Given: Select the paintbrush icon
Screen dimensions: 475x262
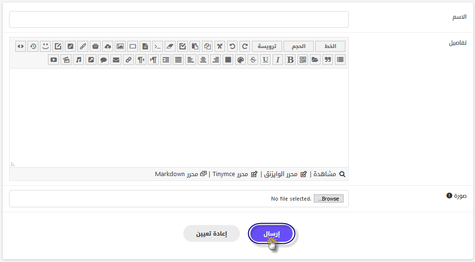Looking at the screenshot, I should click(83, 47).
